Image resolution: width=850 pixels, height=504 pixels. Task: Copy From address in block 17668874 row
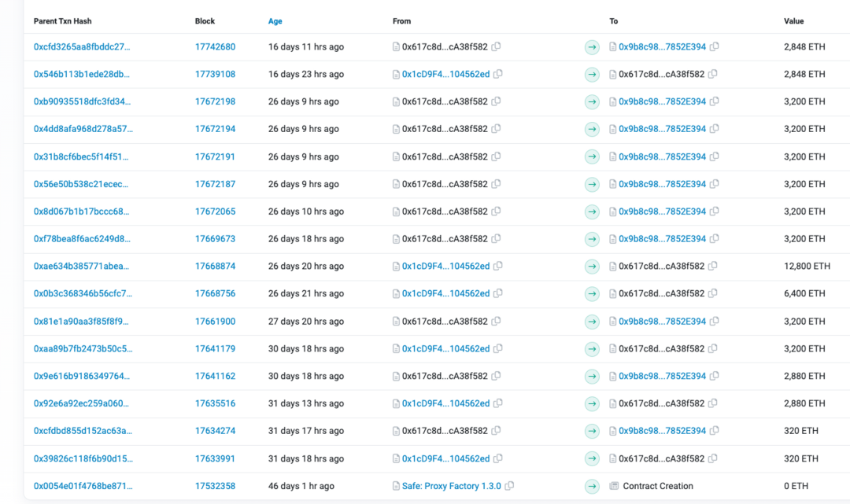[x=498, y=266]
